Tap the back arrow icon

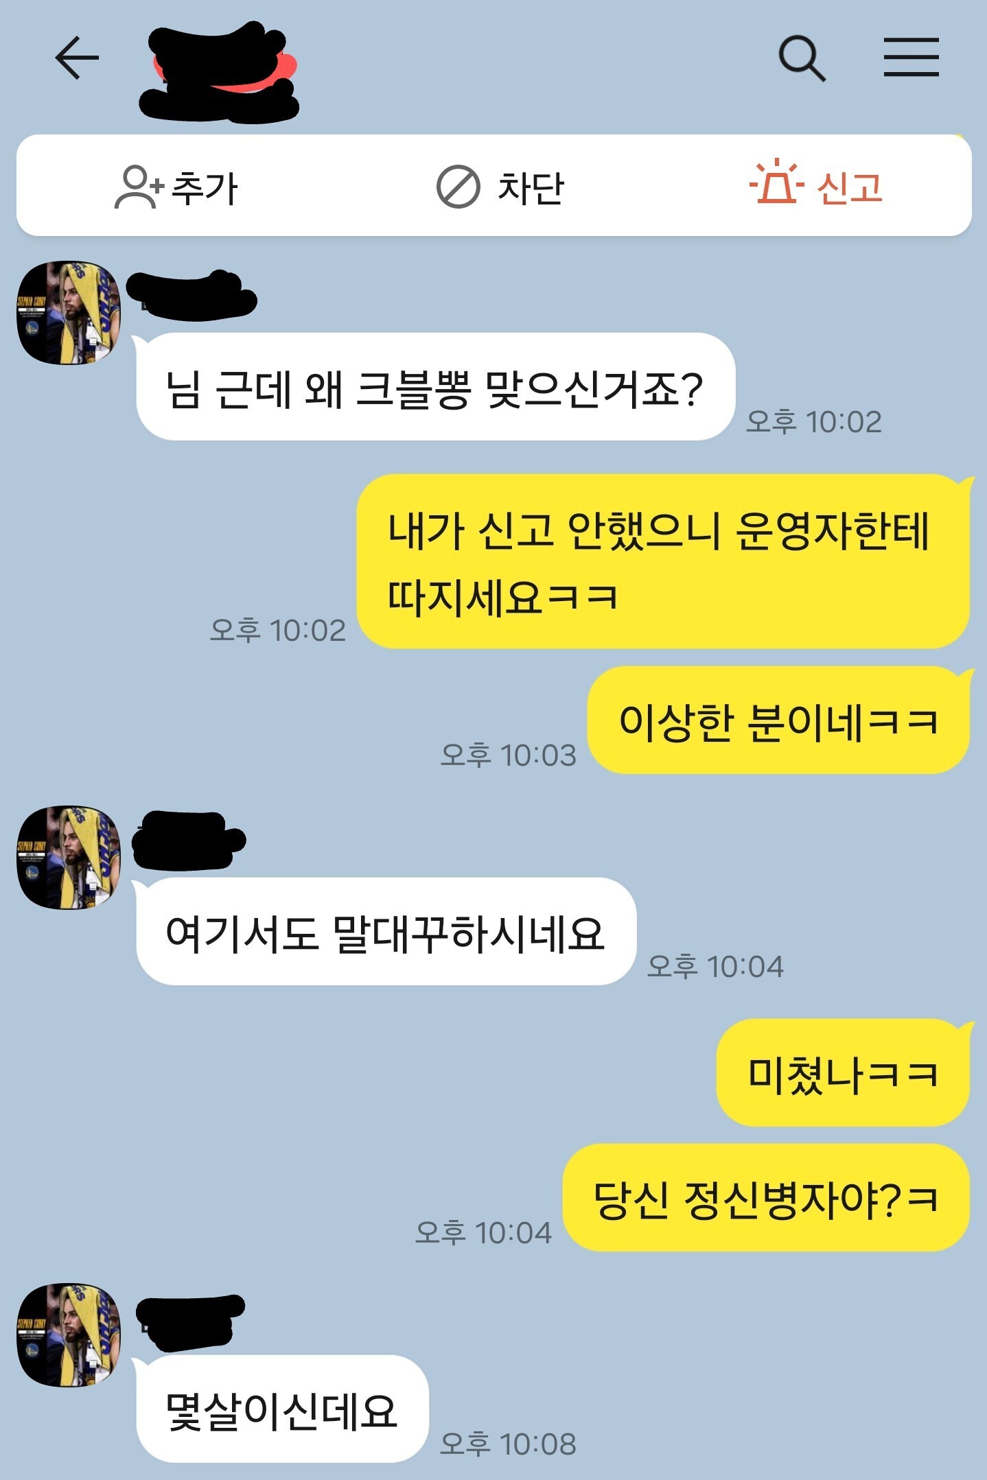click(77, 58)
